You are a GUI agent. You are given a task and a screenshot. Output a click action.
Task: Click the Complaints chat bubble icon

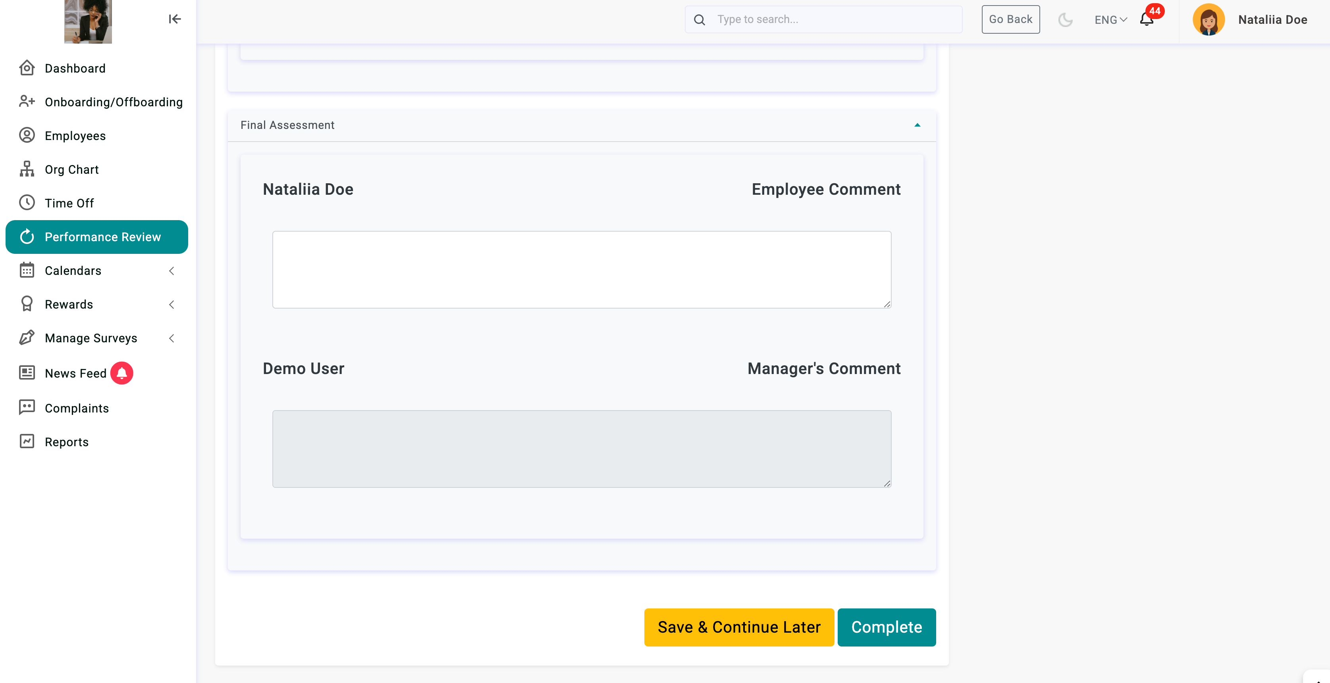tap(27, 407)
